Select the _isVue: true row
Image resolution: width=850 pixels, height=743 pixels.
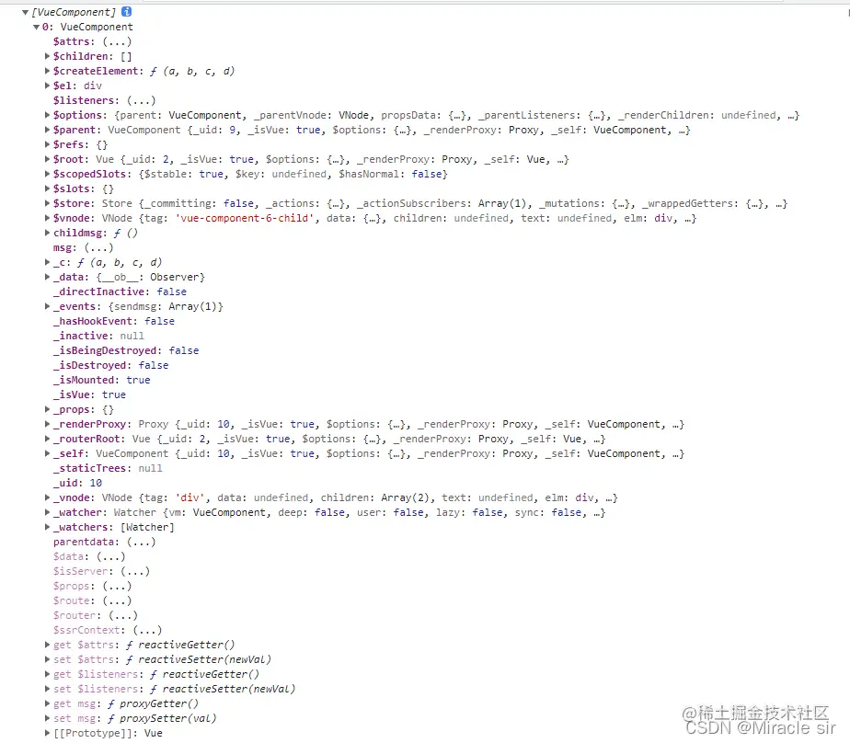click(89, 394)
